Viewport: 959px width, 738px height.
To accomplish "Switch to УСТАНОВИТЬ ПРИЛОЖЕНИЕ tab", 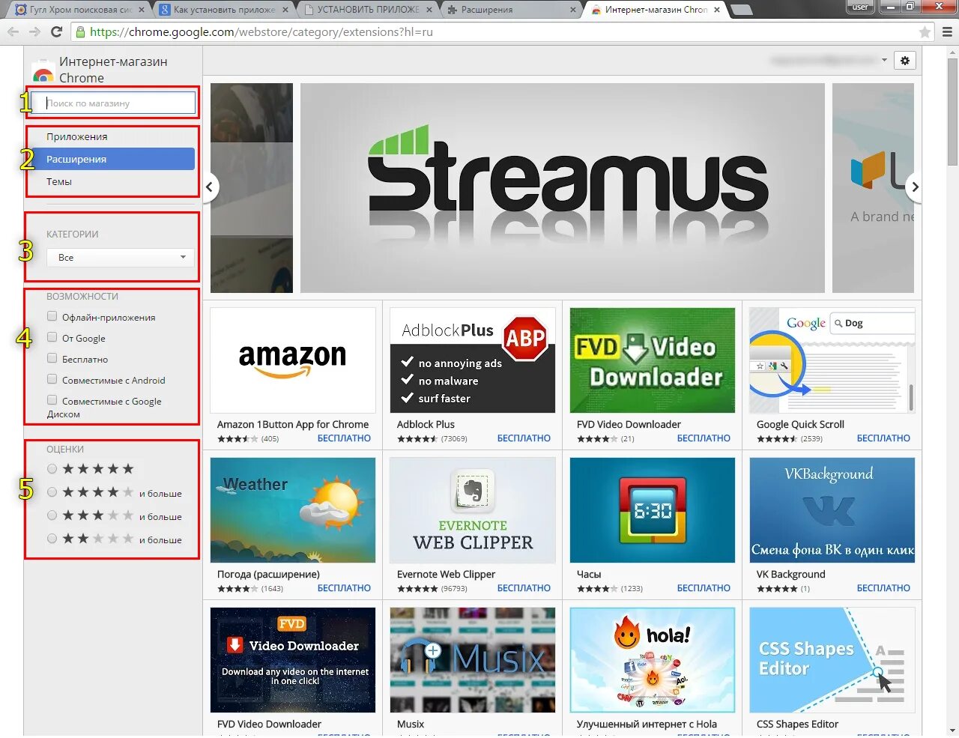I will tap(367, 10).
